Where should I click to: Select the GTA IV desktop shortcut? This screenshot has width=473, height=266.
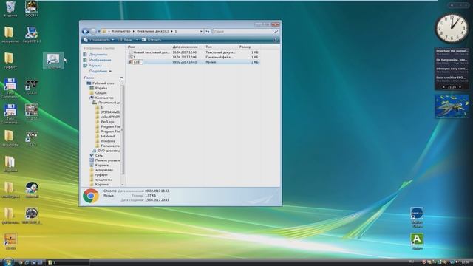(32, 86)
